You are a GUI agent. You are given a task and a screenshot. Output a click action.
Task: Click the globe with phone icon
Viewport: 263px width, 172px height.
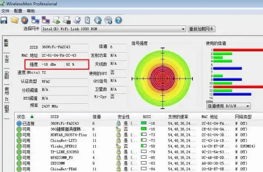(98, 20)
